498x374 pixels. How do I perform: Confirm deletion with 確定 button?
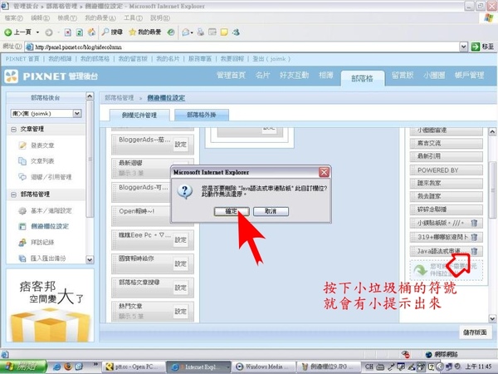232,211
